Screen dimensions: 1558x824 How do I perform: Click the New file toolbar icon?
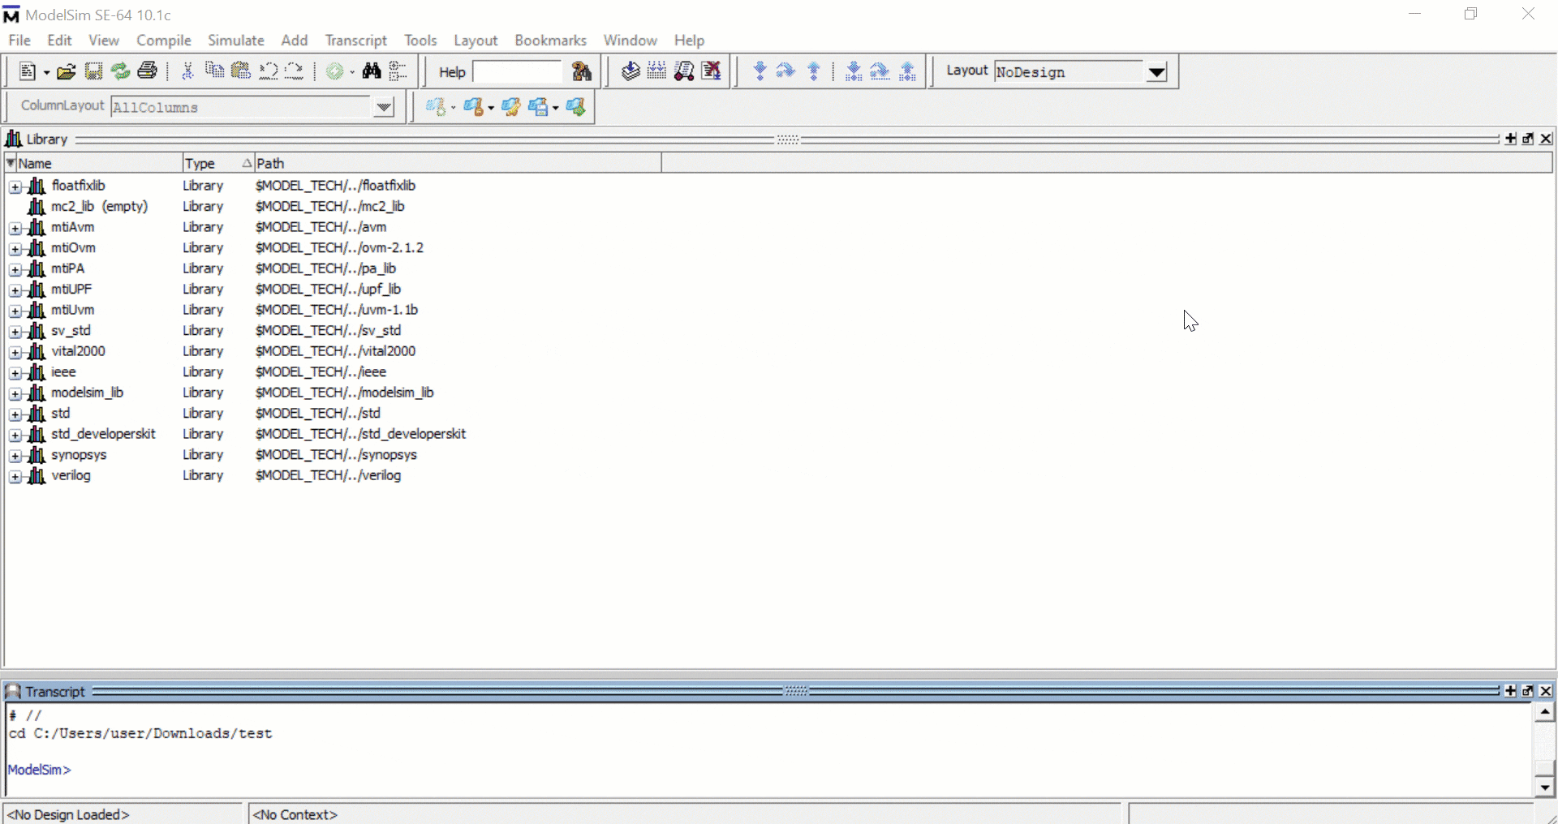[x=27, y=71]
